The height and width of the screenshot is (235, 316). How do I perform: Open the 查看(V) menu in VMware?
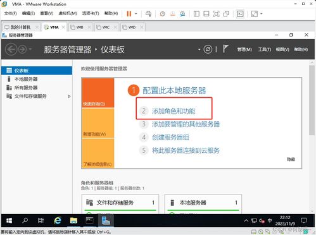click(x=47, y=13)
